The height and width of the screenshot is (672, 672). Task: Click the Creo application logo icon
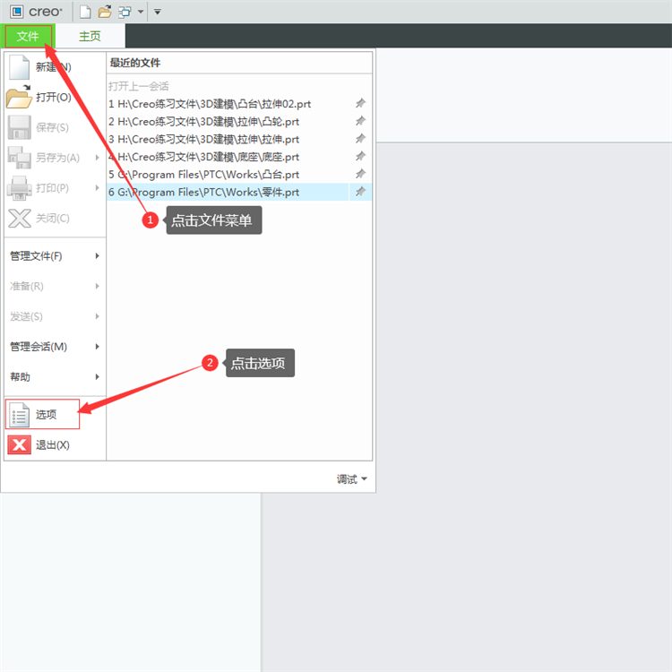17,12
